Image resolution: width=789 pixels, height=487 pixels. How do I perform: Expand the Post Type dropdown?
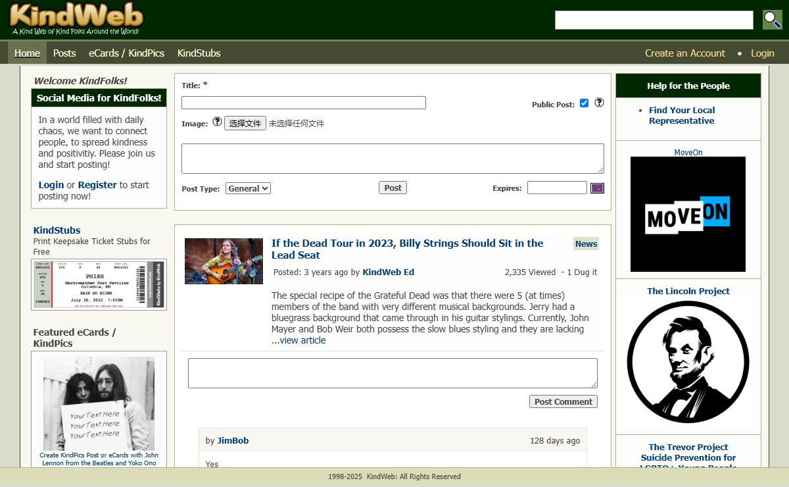click(x=248, y=188)
